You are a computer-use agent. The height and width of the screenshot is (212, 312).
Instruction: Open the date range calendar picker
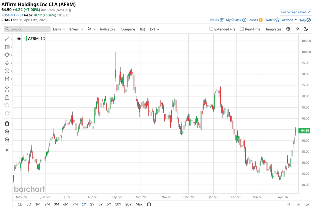click(149, 204)
